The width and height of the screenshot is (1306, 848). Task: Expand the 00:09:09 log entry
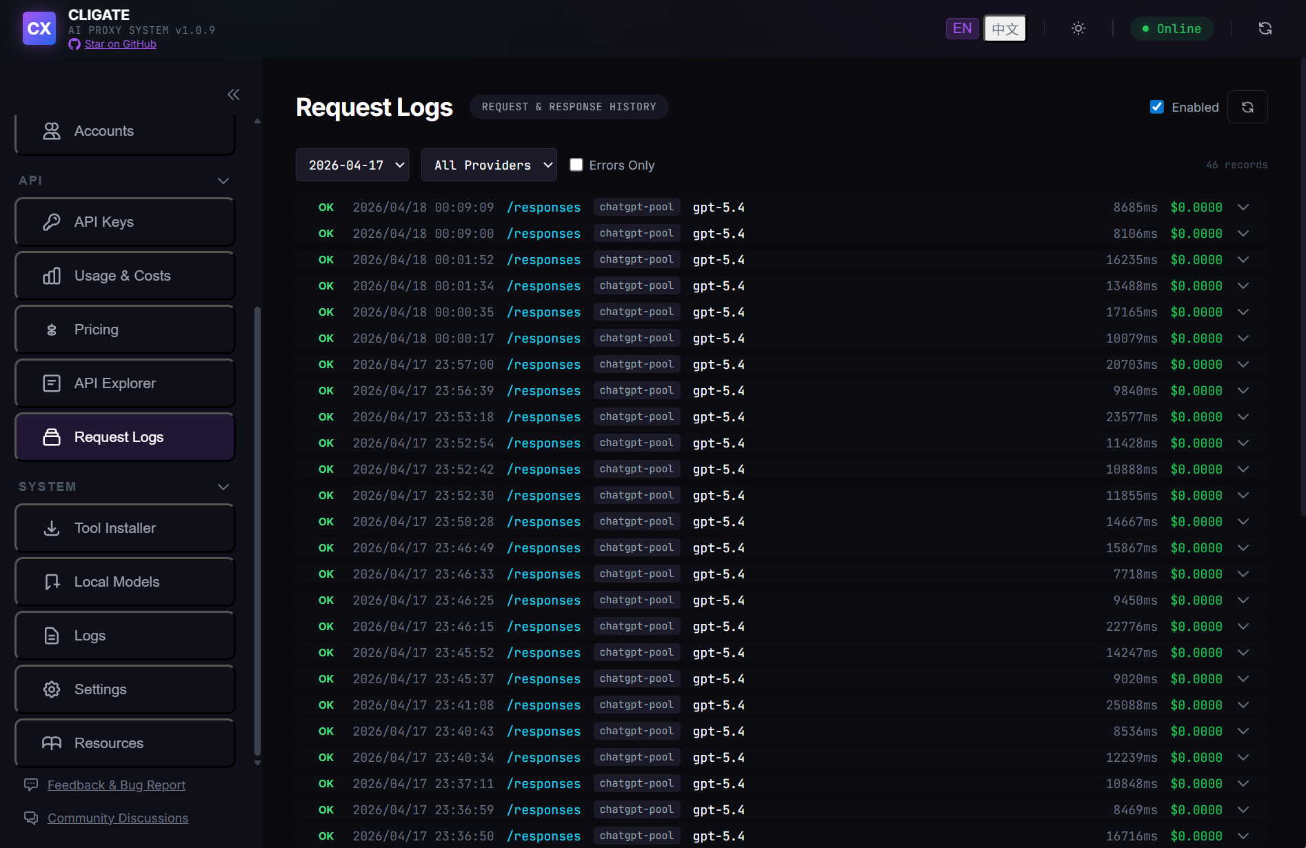point(1243,208)
